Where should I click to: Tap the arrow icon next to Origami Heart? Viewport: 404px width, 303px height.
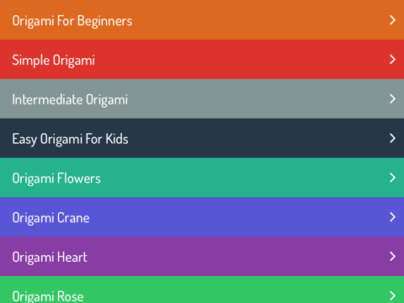(393, 256)
